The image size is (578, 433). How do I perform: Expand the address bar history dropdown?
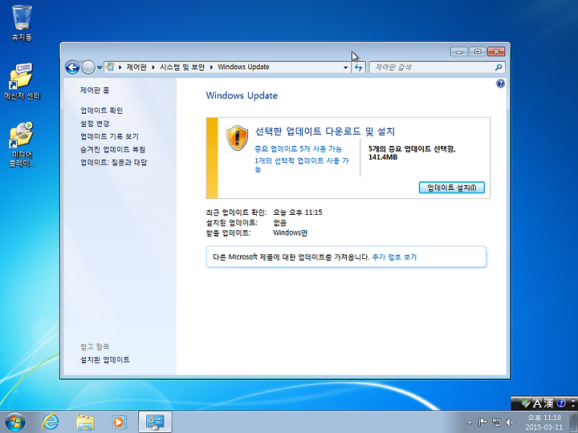(x=345, y=67)
